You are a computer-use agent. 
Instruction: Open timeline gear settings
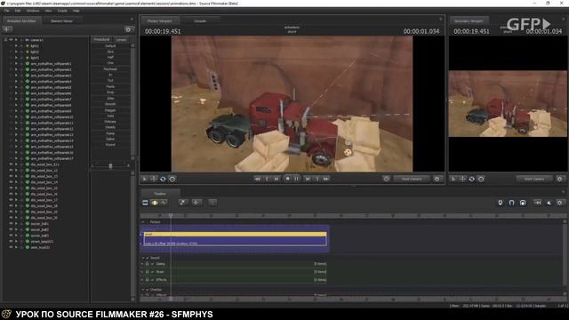pyautogui.click(x=560, y=203)
